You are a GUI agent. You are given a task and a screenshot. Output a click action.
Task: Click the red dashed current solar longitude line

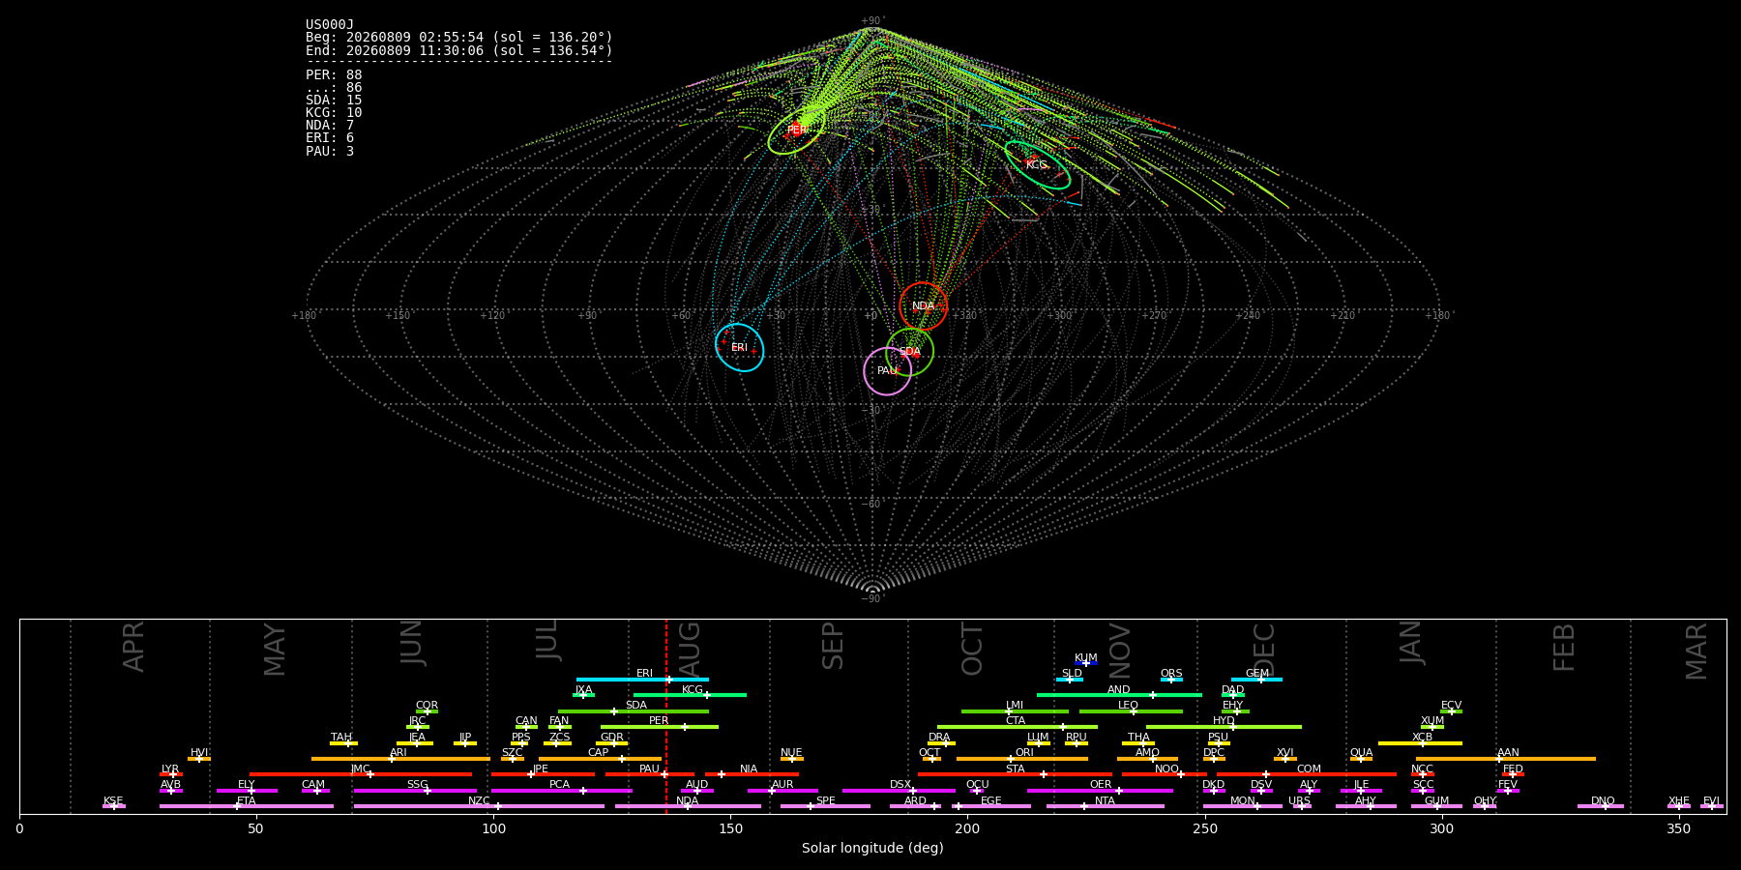click(x=665, y=716)
